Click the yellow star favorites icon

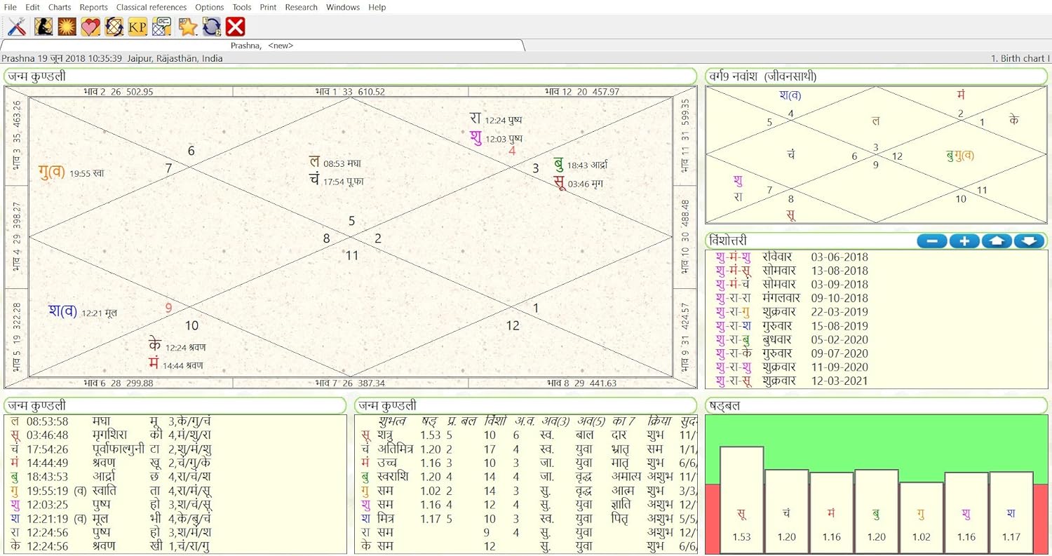(x=187, y=27)
